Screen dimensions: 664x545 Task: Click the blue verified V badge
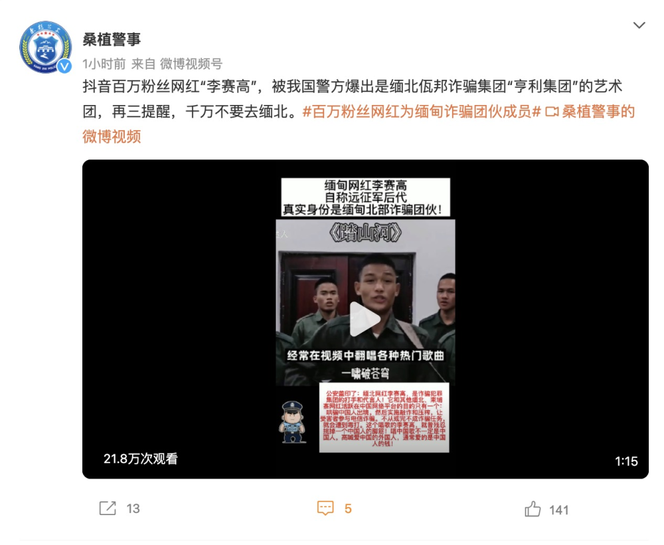[64, 66]
